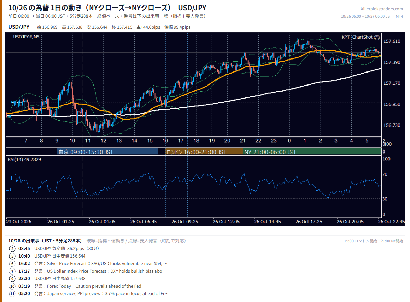
Task: Click the 26 Oct 01:25 date label
Action: (61, 222)
